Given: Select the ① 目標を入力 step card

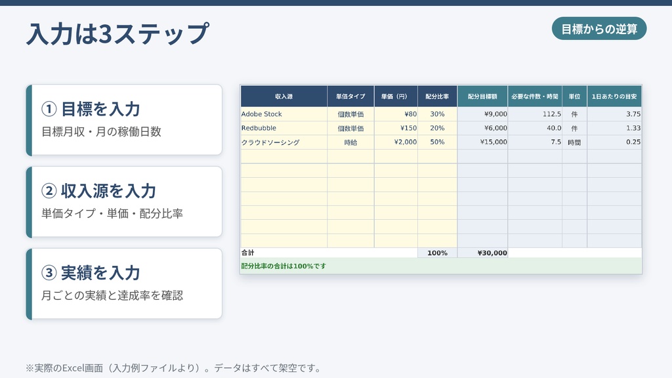Looking at the screenshot, I should [124, 120].
